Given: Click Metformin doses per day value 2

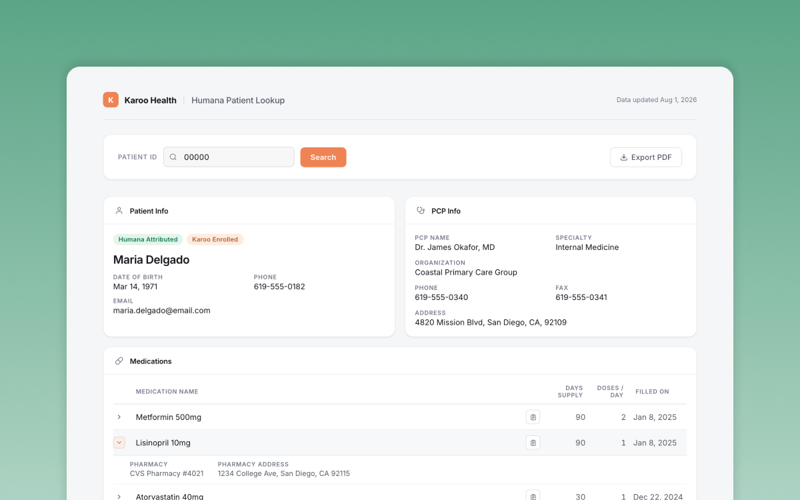Looking at the screenshot, I should pos(623,417).
